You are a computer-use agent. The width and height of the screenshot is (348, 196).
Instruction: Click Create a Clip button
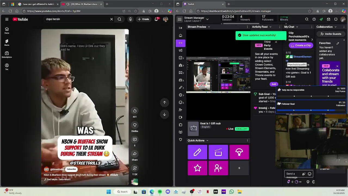(301, 45)
